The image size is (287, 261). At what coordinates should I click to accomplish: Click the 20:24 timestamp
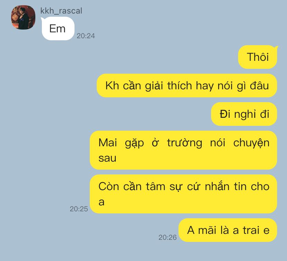(x=86, y=36)
